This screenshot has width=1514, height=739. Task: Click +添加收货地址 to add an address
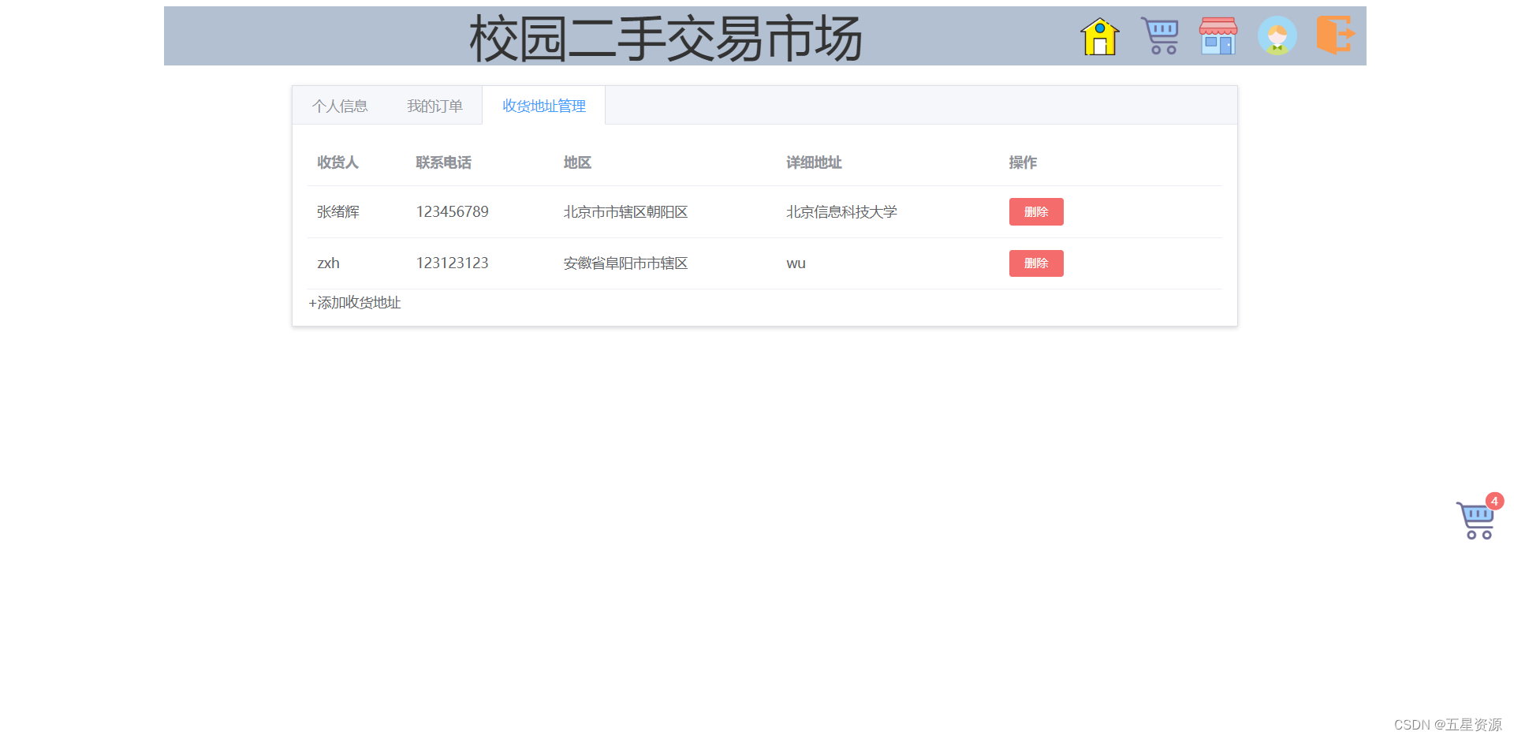click(x=354, y=302)
